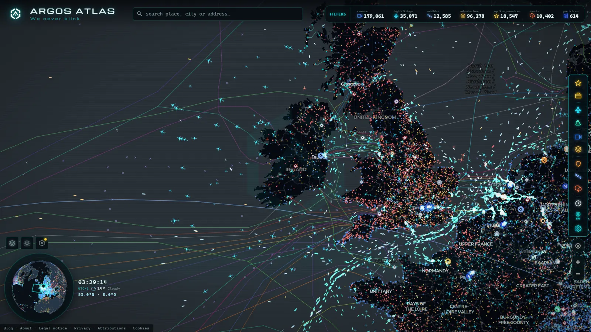The width and height of the screenshot is (591, 332).
Task: Toggle the events filter showing 10,402
Action: coord(542,14)
